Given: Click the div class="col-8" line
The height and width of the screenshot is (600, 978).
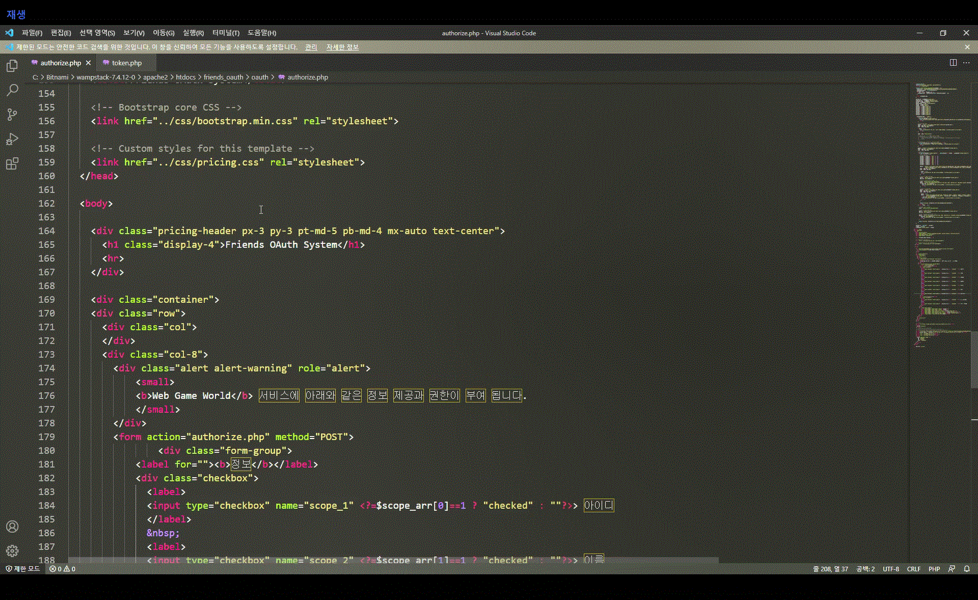Looking at the screenshot, I should (155, 355).
